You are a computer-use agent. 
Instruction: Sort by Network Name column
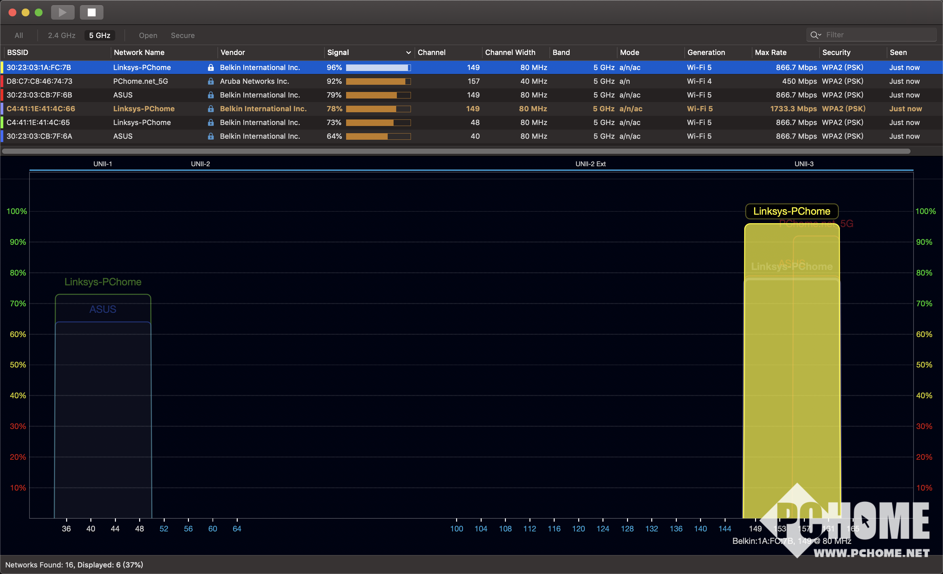point(139,52)
